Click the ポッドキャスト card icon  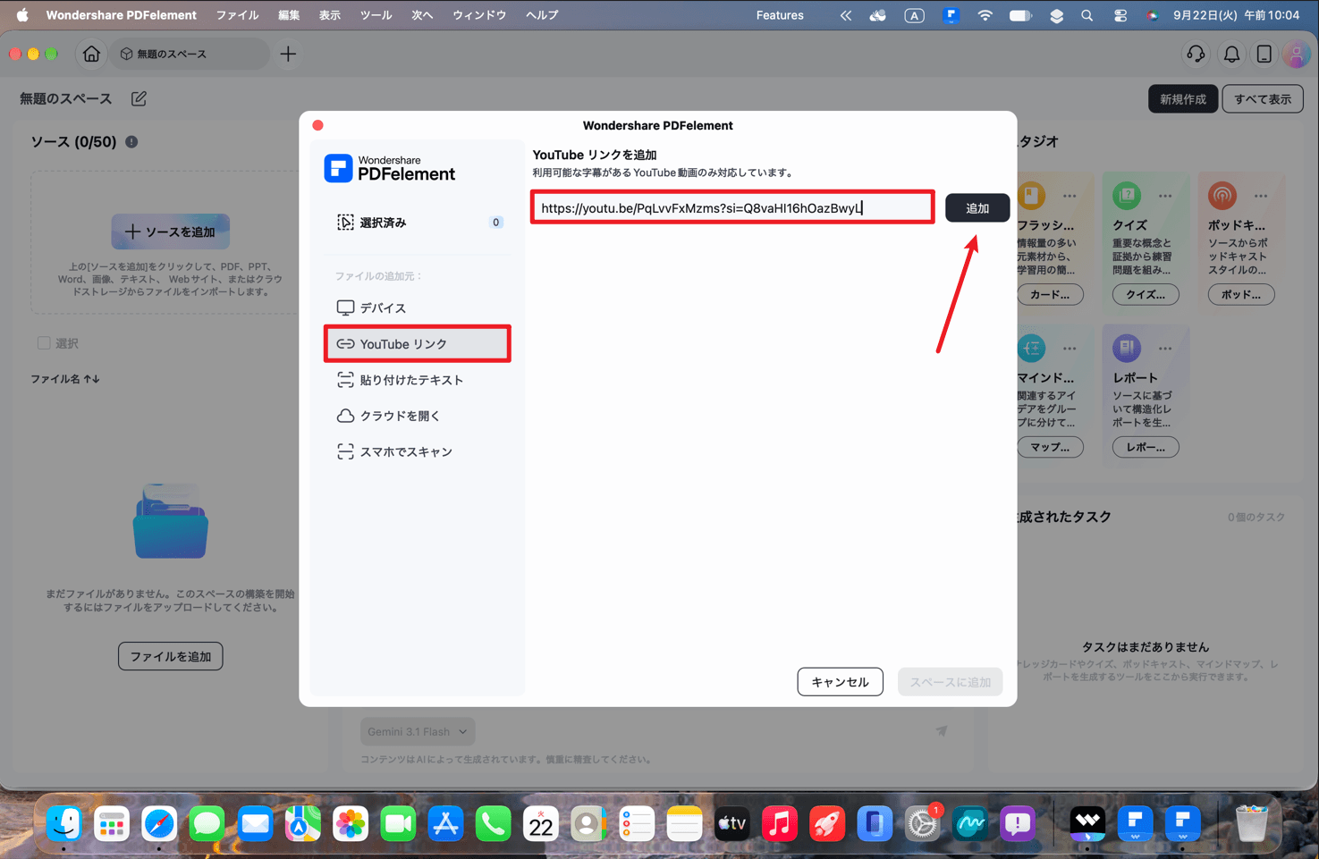click(1222, 195)
